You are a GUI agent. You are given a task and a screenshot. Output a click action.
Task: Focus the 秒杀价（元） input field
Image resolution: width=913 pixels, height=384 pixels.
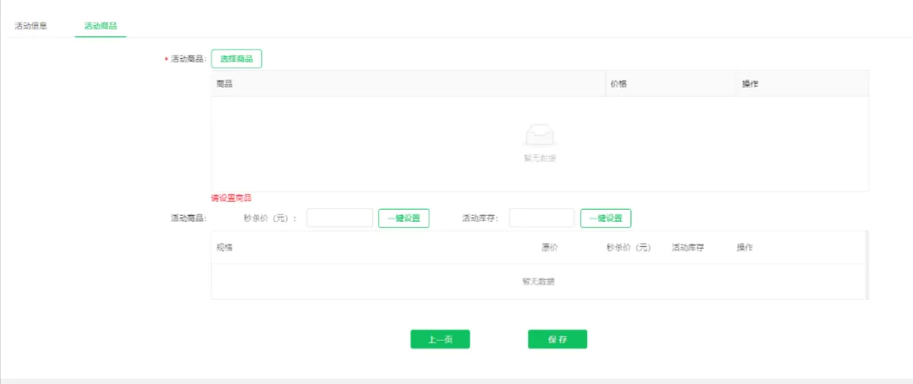(340, 218)
